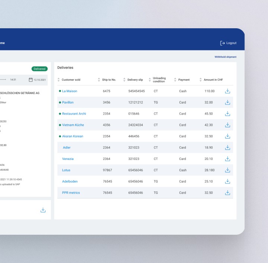Click the amount 110.00
This screenshot has height=263, width=268.
point(210,91)
